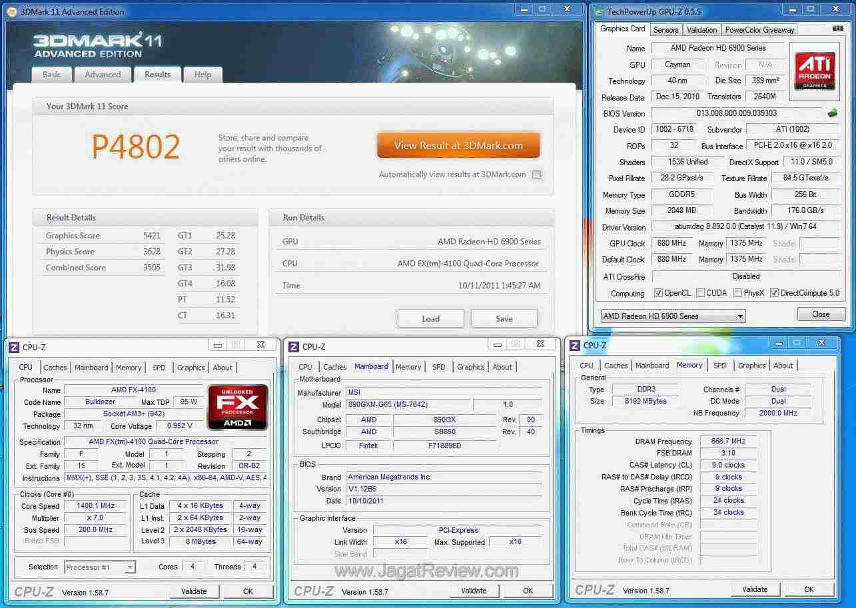
Task: Open the Sensors tab in GPU-Z
Action: click(x=665, y=30)
